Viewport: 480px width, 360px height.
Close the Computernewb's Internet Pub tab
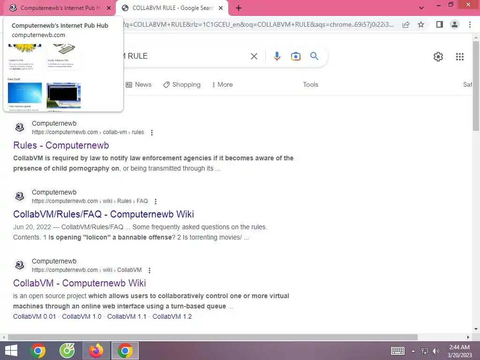[109, 8]
